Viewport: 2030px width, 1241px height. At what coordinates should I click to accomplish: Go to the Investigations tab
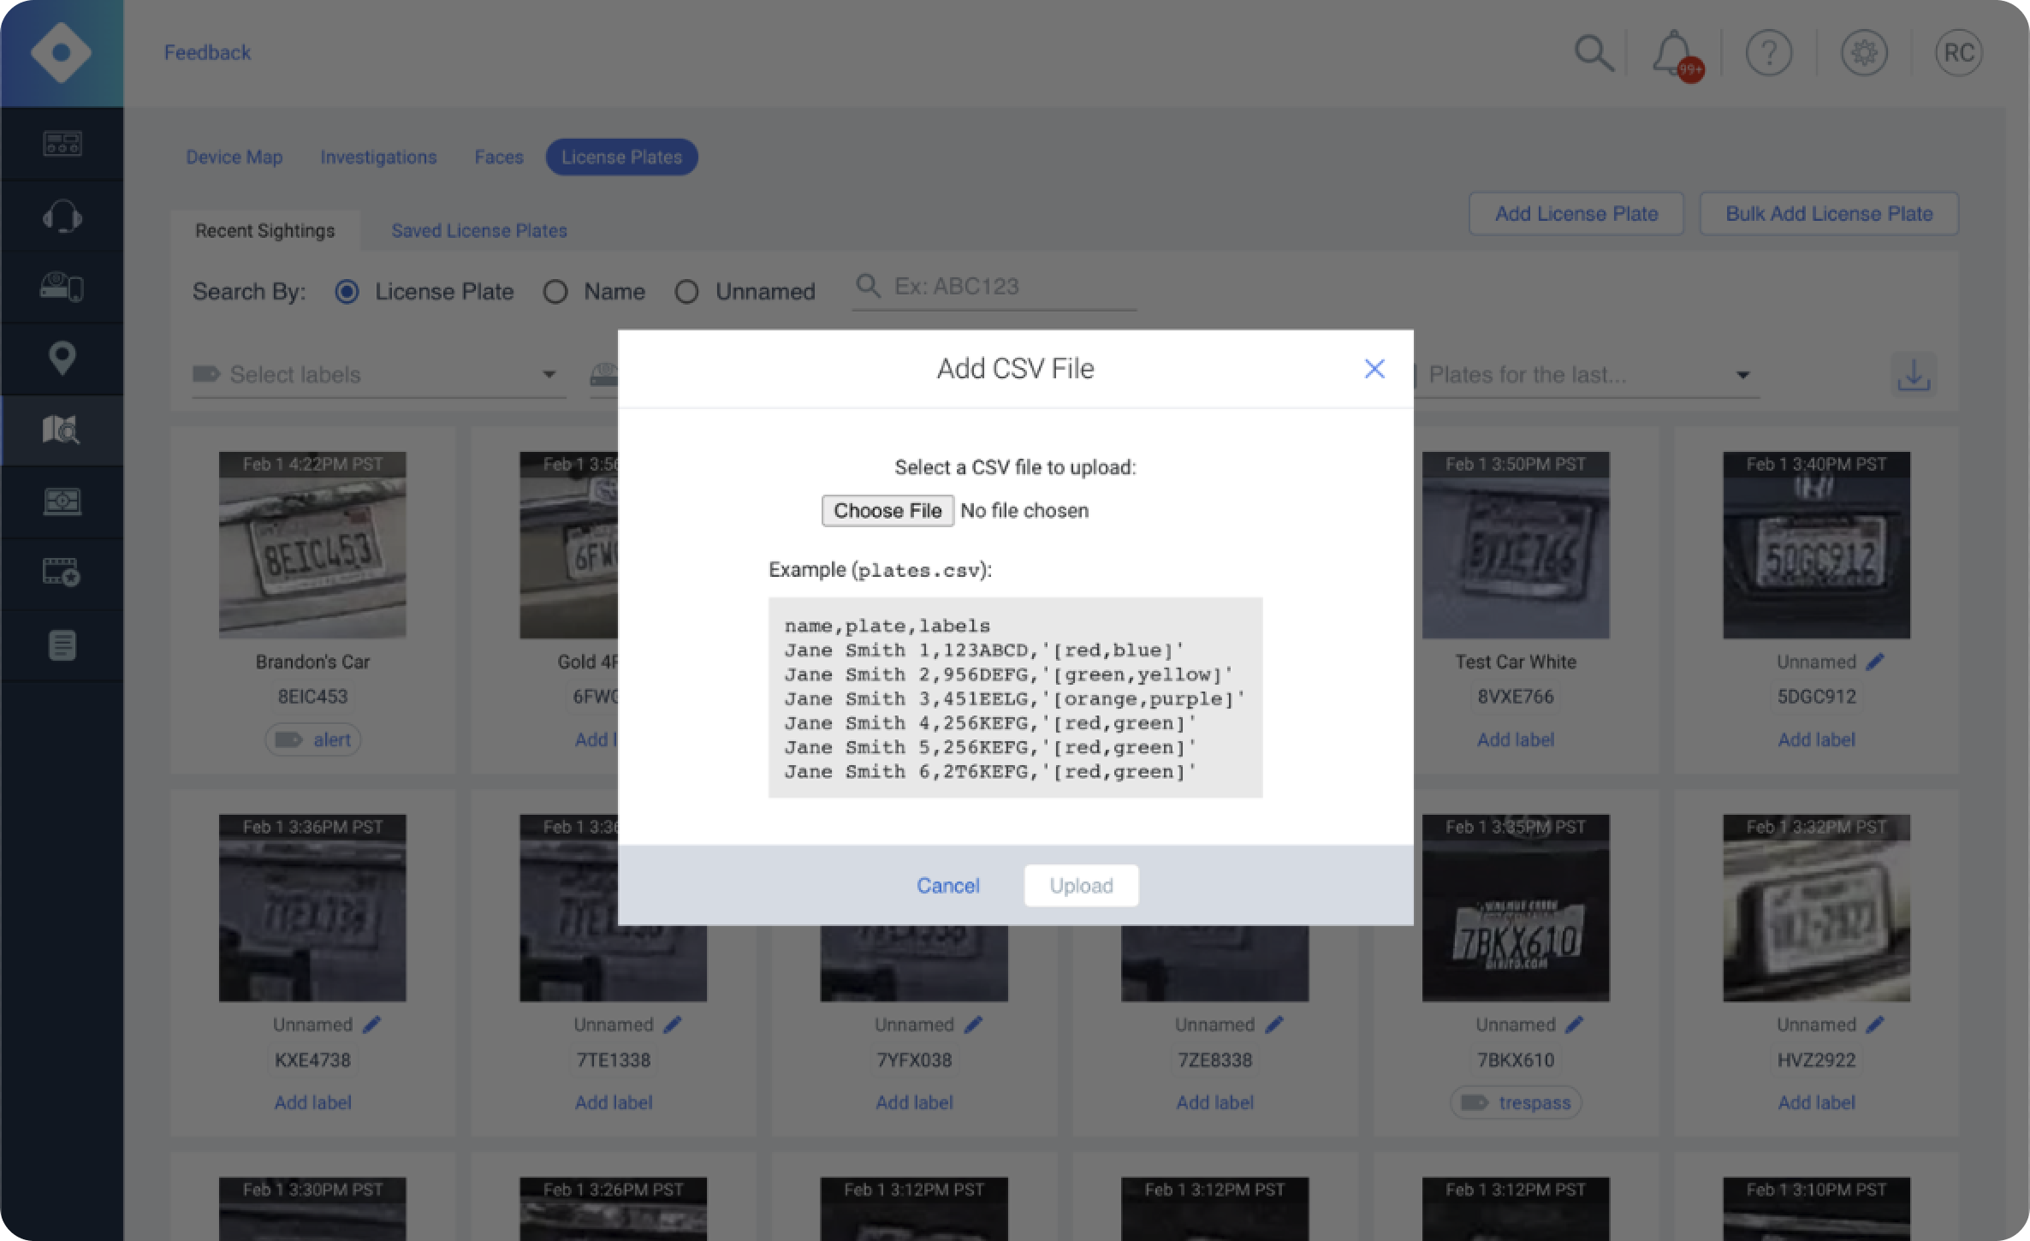click(x=378, y=157)
